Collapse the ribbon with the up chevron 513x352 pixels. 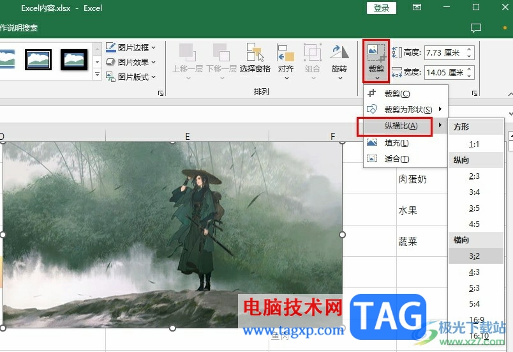coord(510,95)
